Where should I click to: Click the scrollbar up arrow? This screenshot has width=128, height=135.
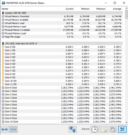click(126, 8)
